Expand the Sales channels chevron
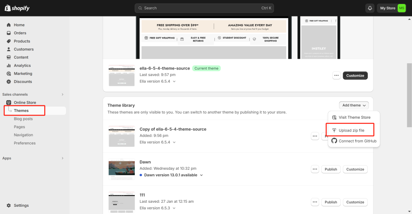412x214 pixels. pos(62,95)
